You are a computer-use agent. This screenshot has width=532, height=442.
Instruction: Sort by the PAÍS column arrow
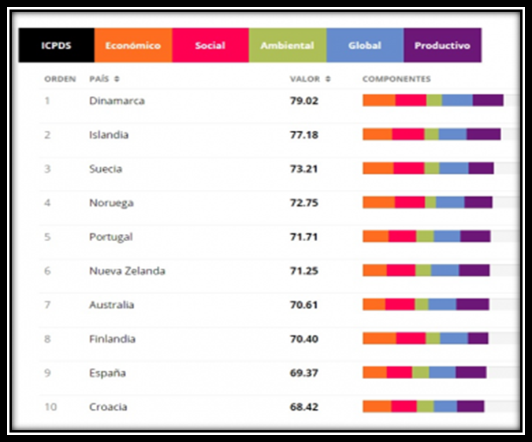click(x=117, y=80)
